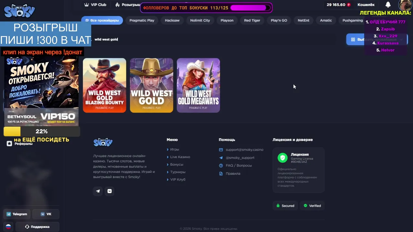Click the 29 165.60 balance value

pos(336,5)
